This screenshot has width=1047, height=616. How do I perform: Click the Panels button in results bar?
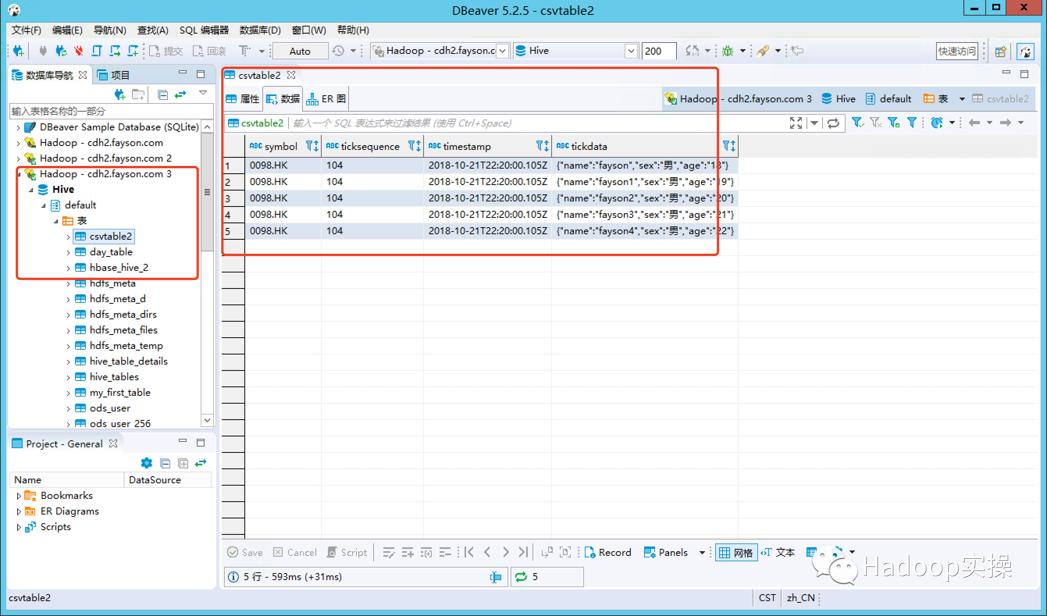point(671,552)
